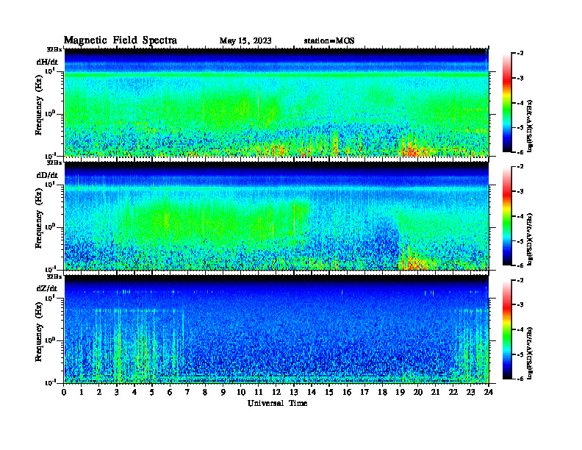This screenshot has width=582, height=450.
Task: Click the "-5" value on dZ/dt color bar
Action: 520,354
